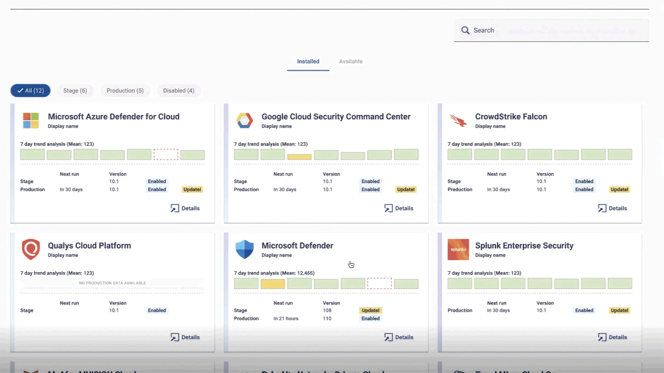The width and height of the screenshot is (664, 373).
Task: Open Details icon on CrowdStrike Falcon card
Action: pos(602,208)
